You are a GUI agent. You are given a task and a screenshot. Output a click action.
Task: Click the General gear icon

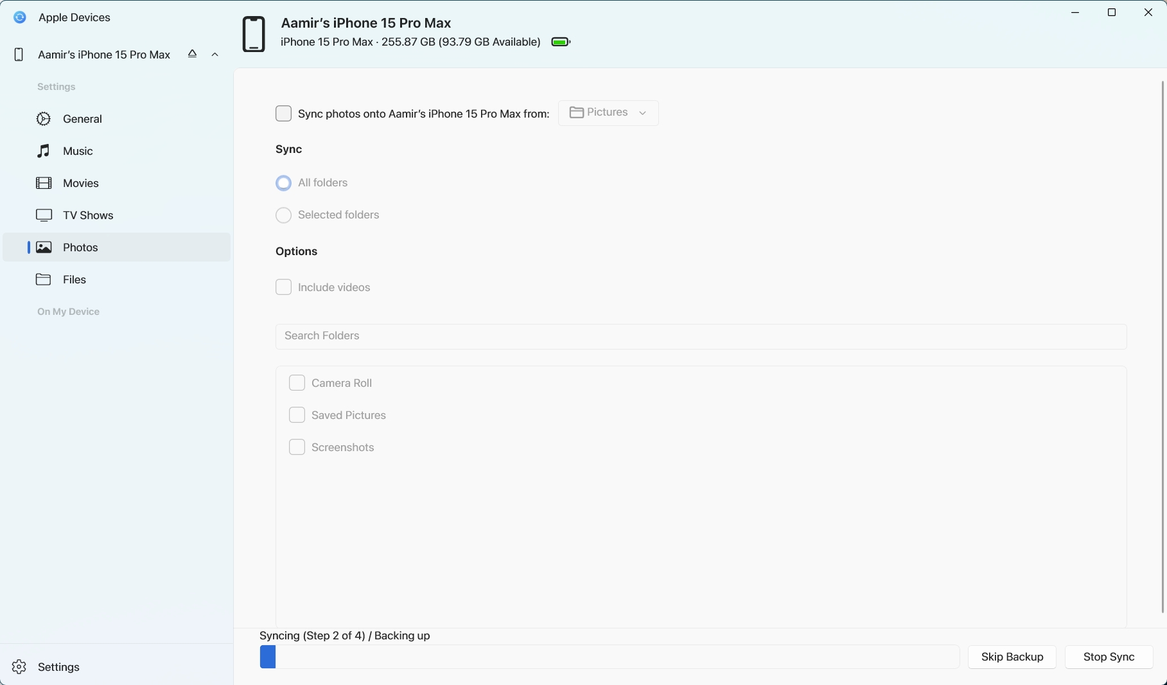[44, 119]
